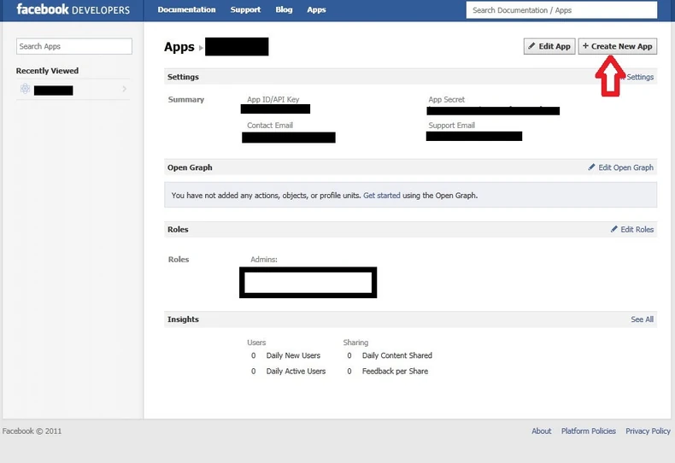The height and width of the screenshot is (463, 675).
Task: Visit the Platform Policies footer link
Action: [x=588, y=431]
